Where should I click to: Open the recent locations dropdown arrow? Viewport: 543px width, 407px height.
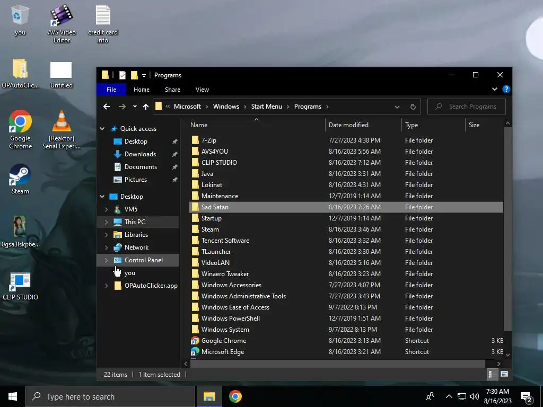point(135,107)
